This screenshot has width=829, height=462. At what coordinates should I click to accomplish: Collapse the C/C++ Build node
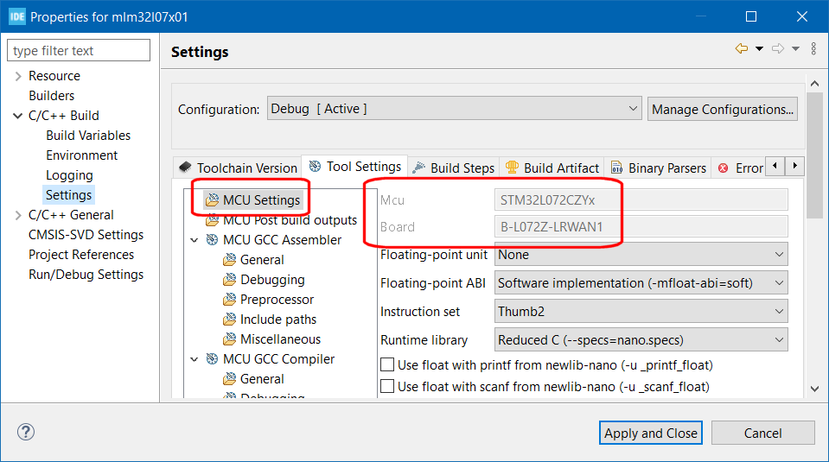[18, 116]
